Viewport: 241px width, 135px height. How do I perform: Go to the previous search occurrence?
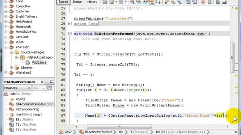[x=139, y=2]
